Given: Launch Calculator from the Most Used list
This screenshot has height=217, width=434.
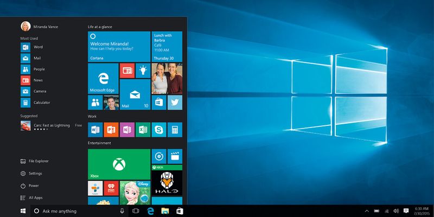Looking at the screenshot, I should pos(35,103).
